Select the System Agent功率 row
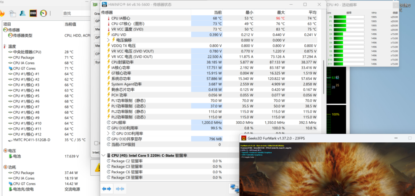Viewport: 415px width, 196px height. click(209, 84)
